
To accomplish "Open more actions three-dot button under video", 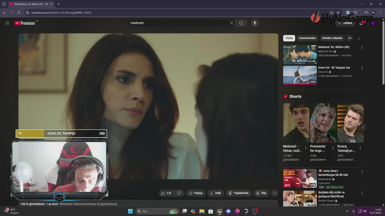I will click(275, 193).
